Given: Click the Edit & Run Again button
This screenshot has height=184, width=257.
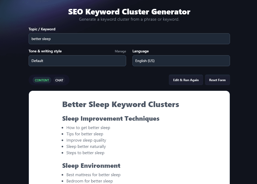Looking at the screenshot, I should 186,80.
